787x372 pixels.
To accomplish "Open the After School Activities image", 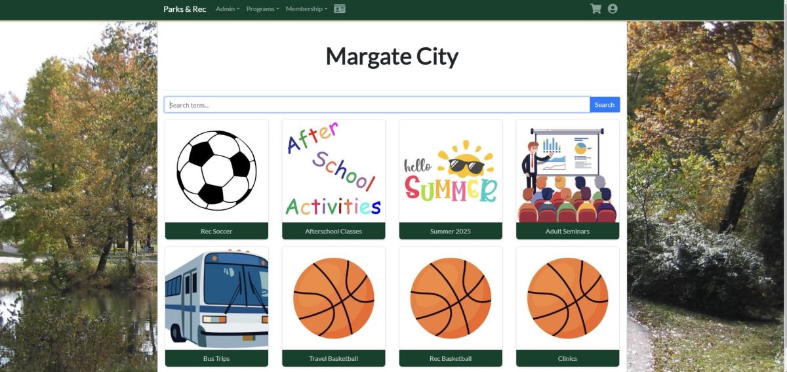I will pyautogui.click(x=333, y=171).
